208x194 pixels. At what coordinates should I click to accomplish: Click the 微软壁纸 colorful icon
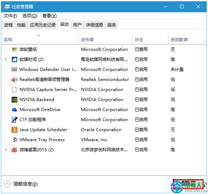coord(14,49)
